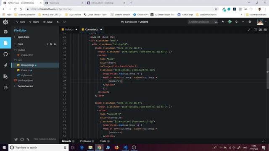
Task: Switch to split view layout icon
Action: (260, 30)
